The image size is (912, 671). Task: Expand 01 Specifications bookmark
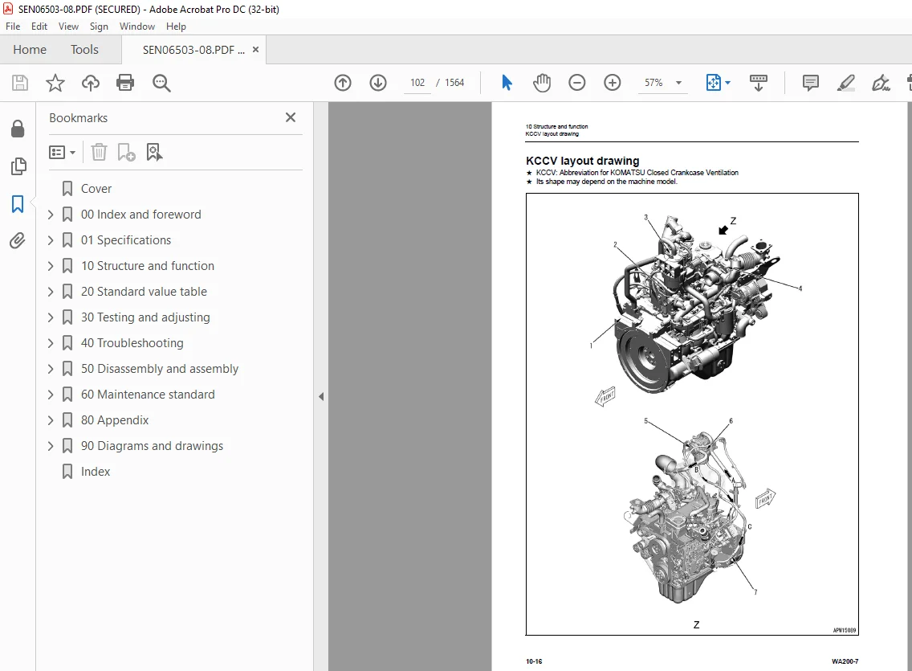coord(51,240)
